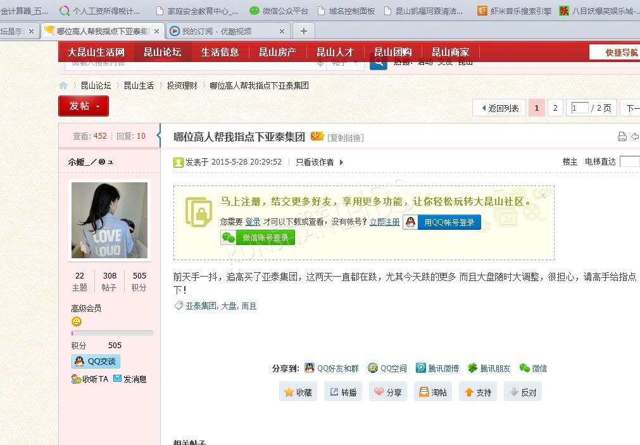640x445 pixels.
Task: Click the 楼主 label
Action: click(x=570, y=161)
